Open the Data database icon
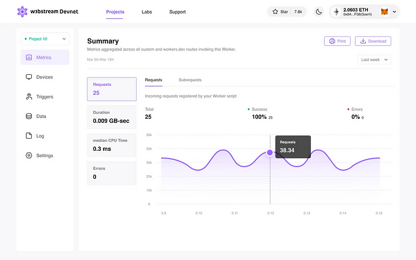Screen dimensions: 416x260 click(29, 116)
